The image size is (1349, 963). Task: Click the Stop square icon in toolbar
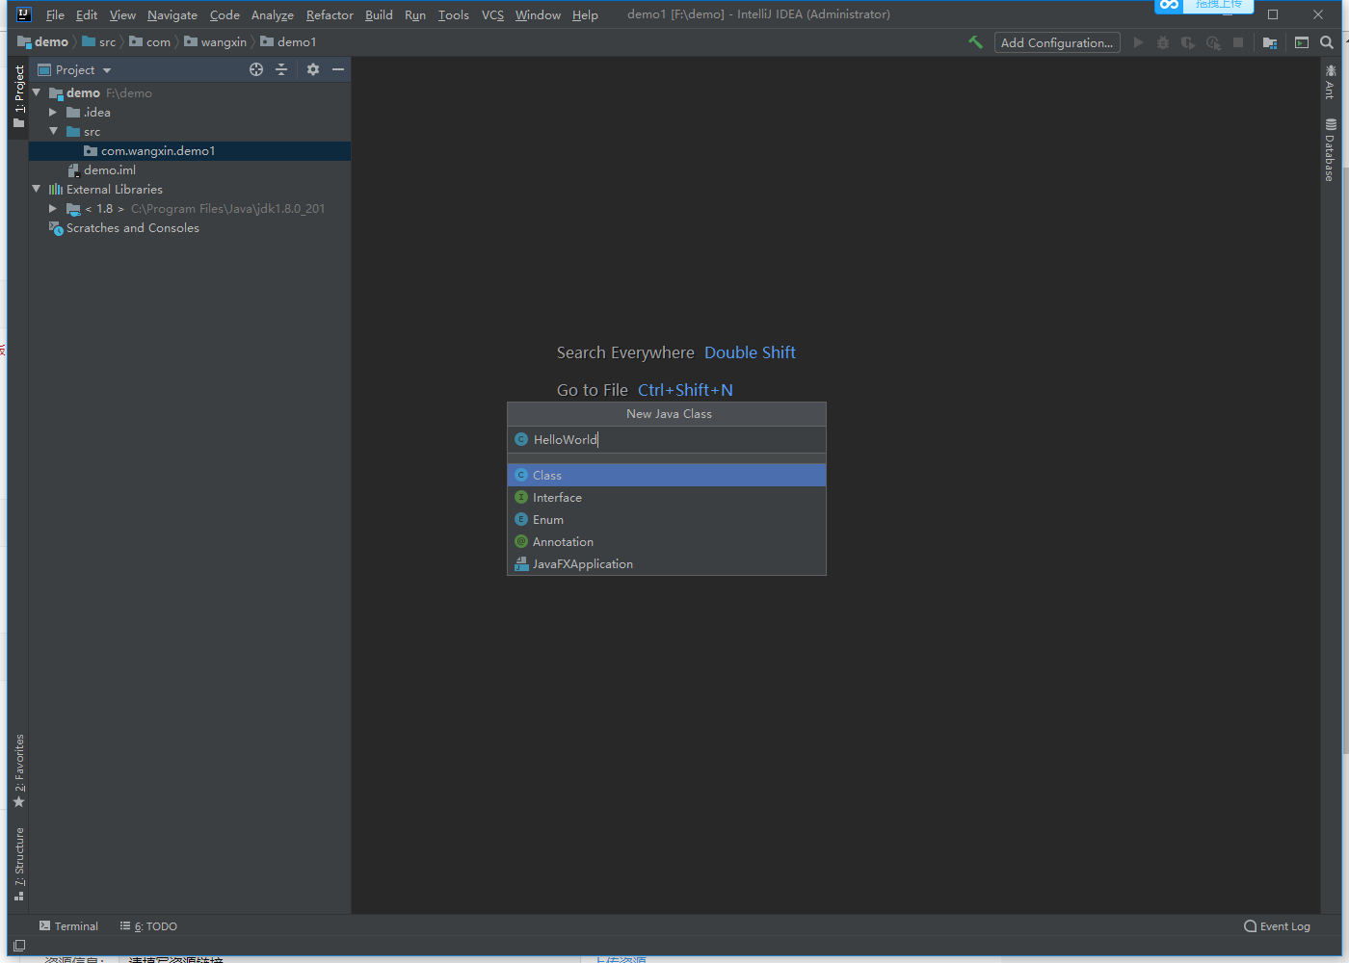click(1238, 42)
